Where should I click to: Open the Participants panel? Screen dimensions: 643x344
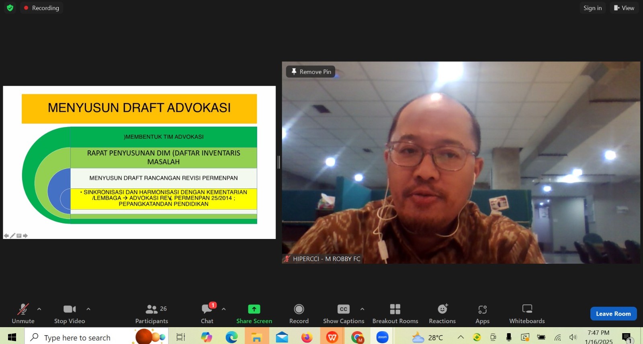[x=152, y=314]
